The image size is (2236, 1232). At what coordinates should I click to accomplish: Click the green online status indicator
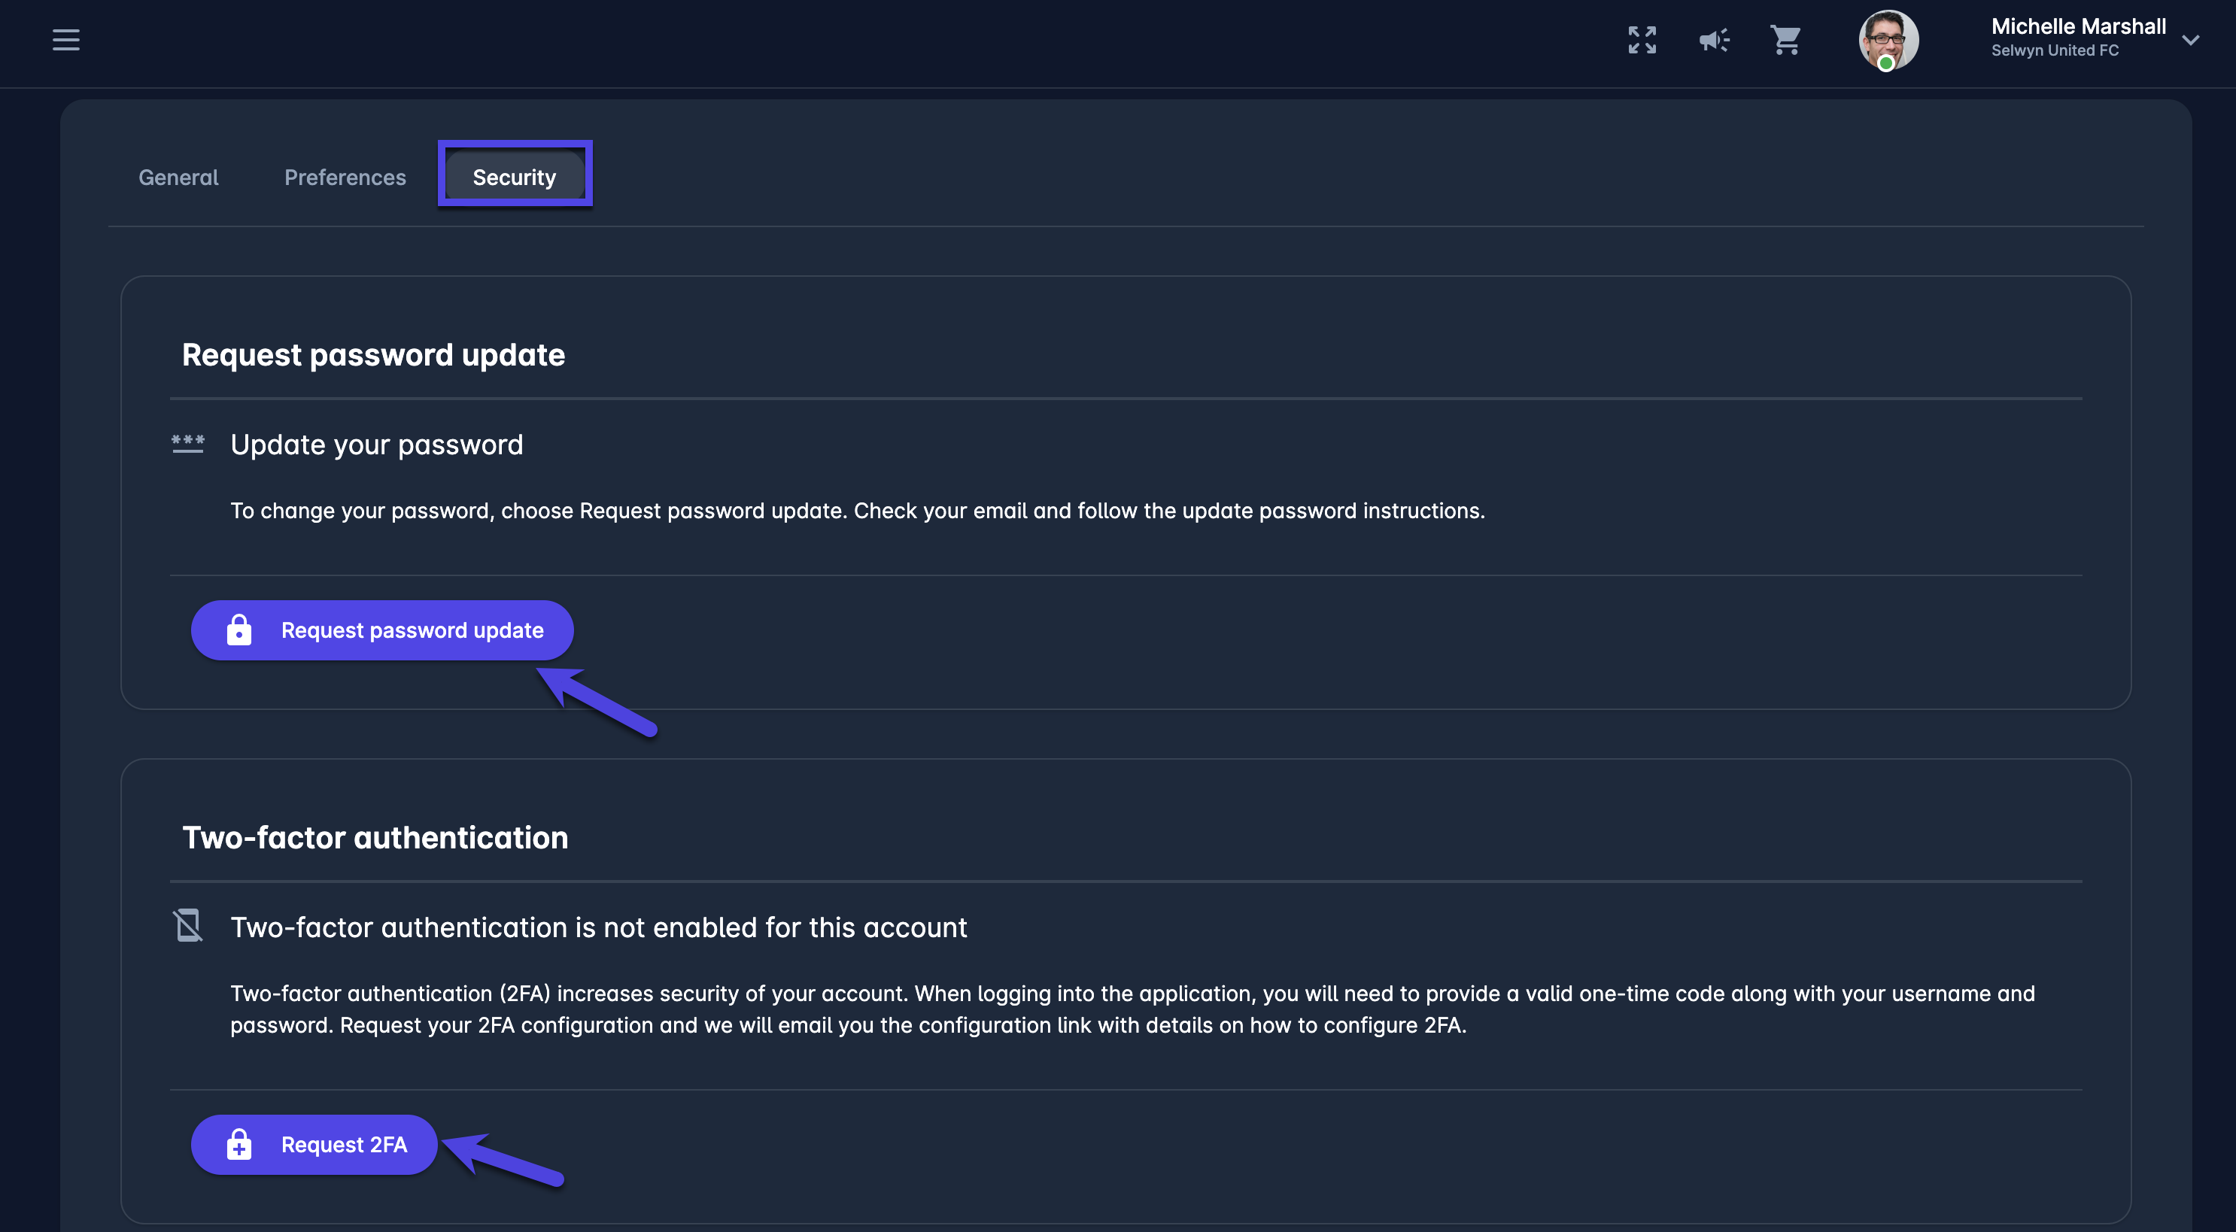coord(1885,63)
